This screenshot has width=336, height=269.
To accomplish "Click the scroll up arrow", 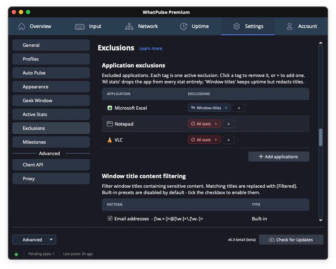I will (x=321, y=43).
